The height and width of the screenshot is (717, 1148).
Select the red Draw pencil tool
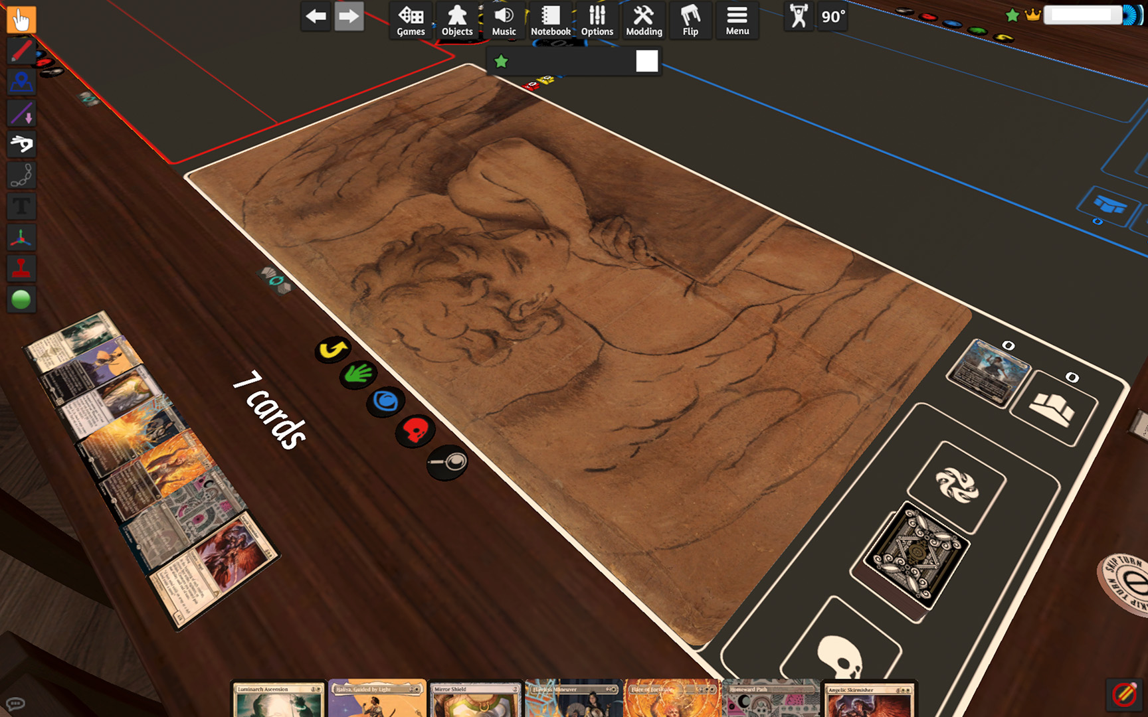point(21,51)
